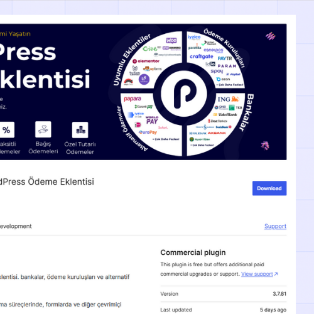Click the 'Last updated' label
The image size is (314, 314).
pyautogui.click(x=176, y=310)
